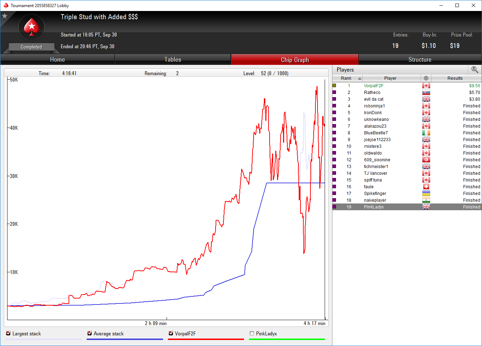Click the Tunisia flag beside 609_sixonine
Image resolution: width=482 pixels, height=346 pixels.
pyautogui.click(x=426, y=160)
